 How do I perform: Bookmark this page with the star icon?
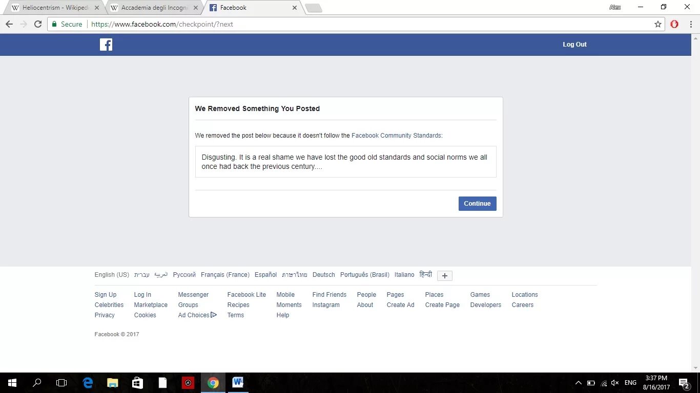tap(658, 24)
